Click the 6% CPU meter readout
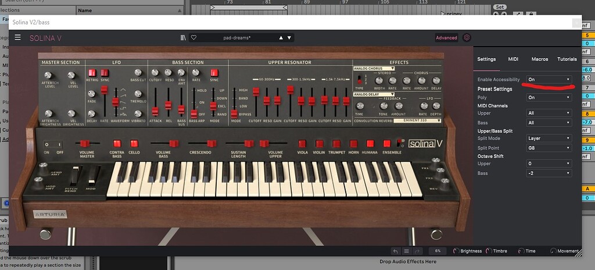The height and width of the screenshot is (270, 595). [x=438, y=251]
